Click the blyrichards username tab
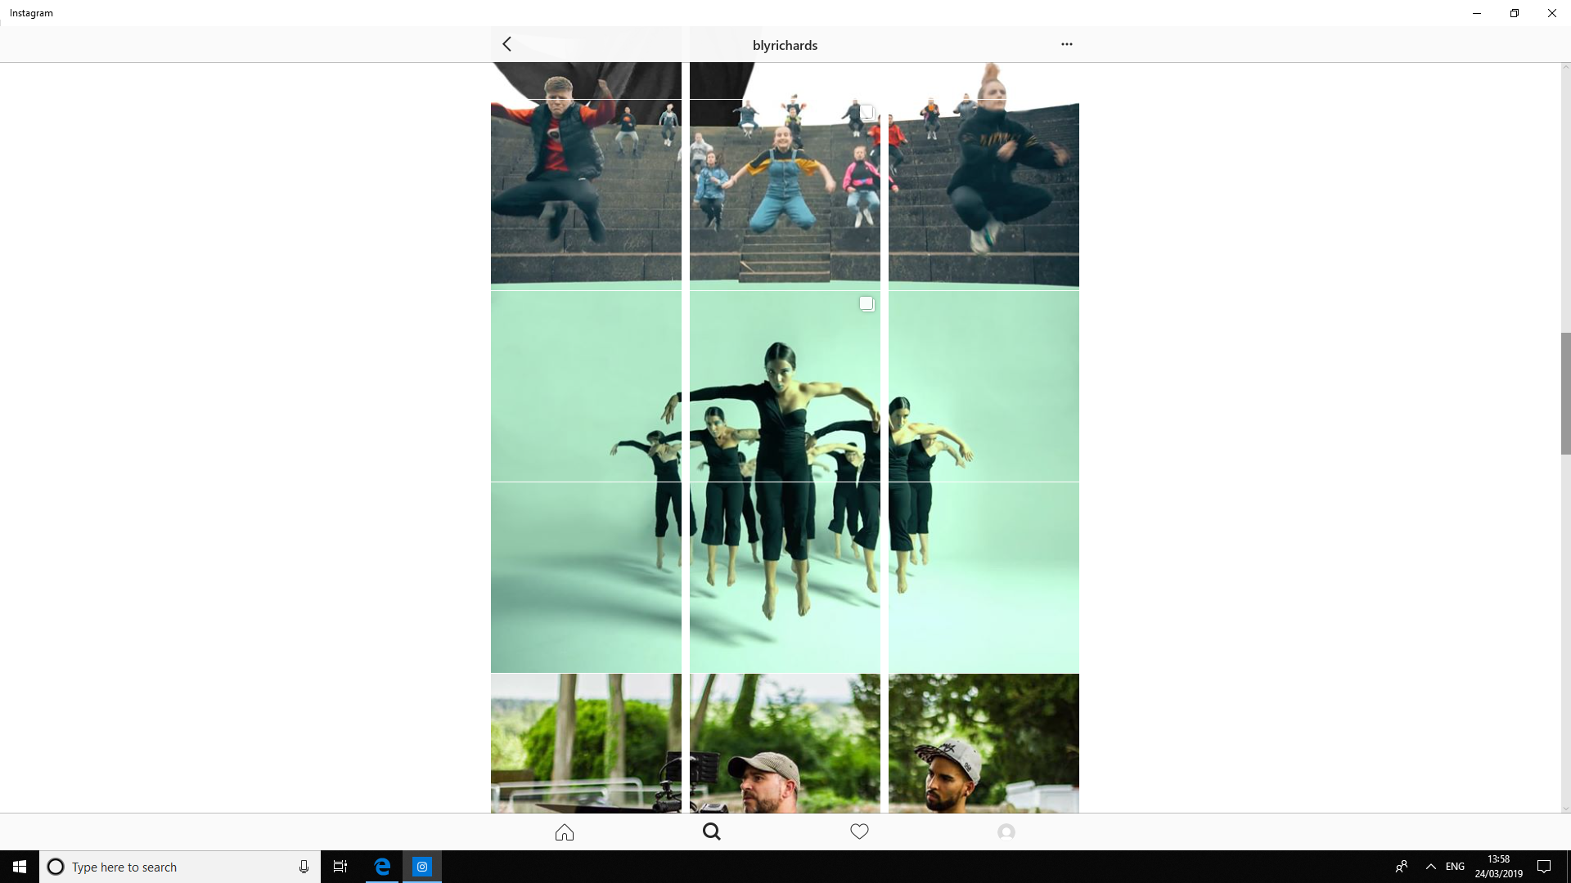This screenshot has height=883, width=1571. coord(785,44)
